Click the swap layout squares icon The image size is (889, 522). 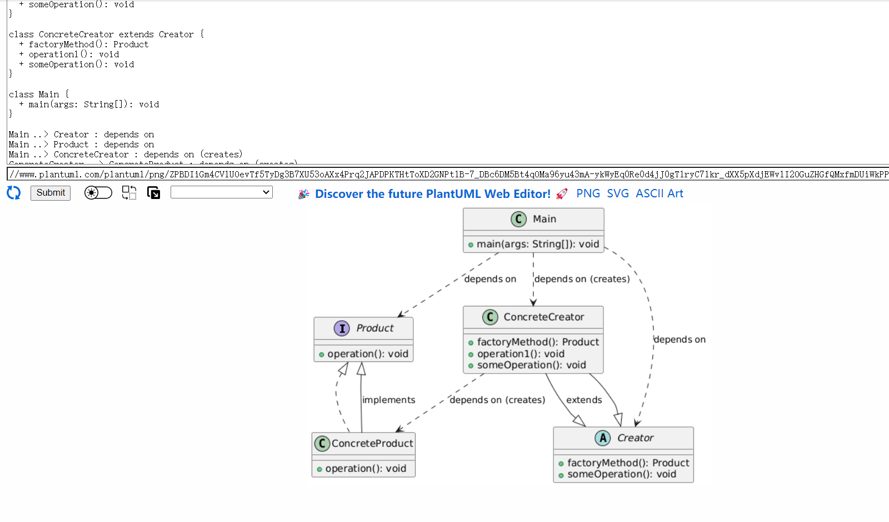129,193
